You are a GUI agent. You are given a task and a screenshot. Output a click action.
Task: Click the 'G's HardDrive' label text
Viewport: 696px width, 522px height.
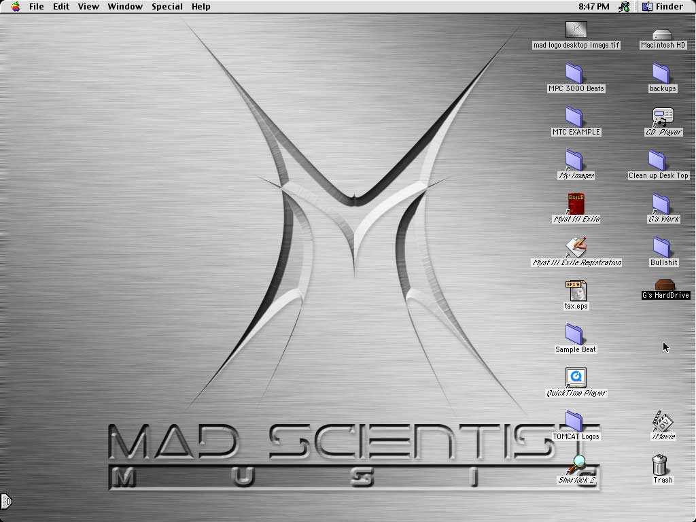(665, 295)
